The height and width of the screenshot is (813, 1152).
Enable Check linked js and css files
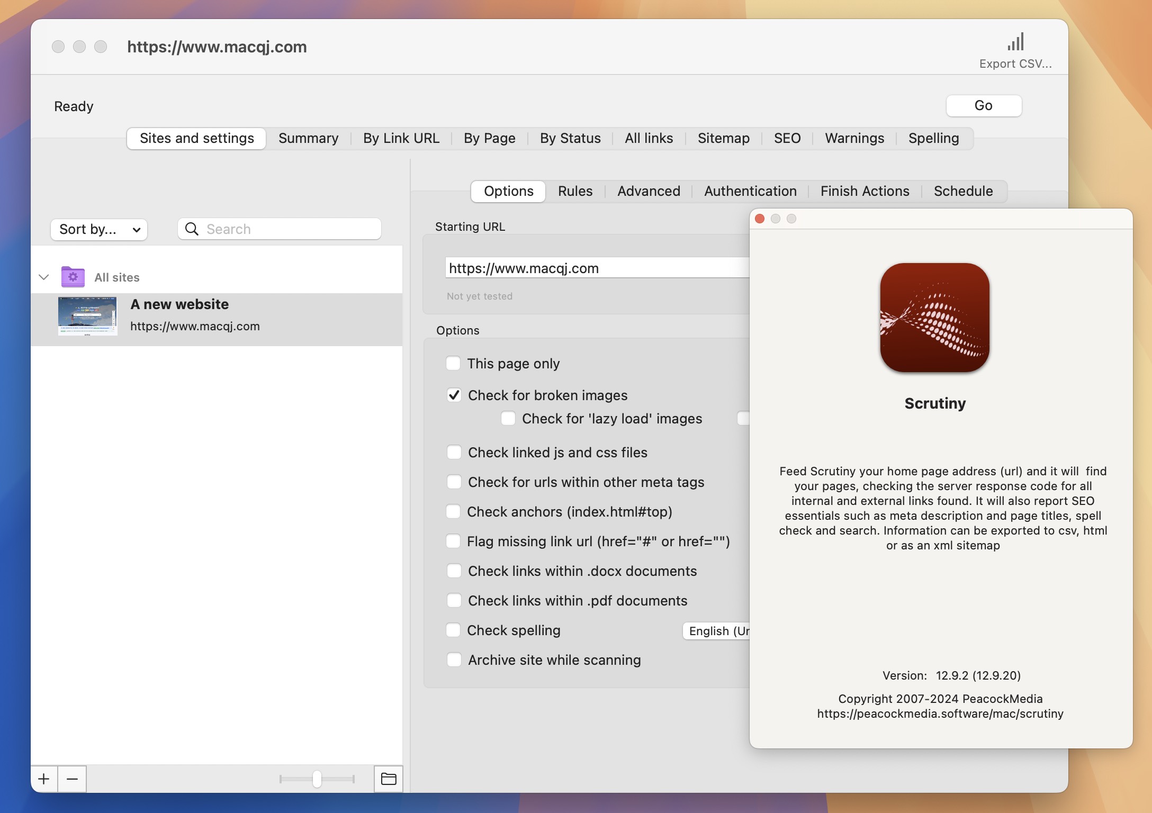(454, 452)
